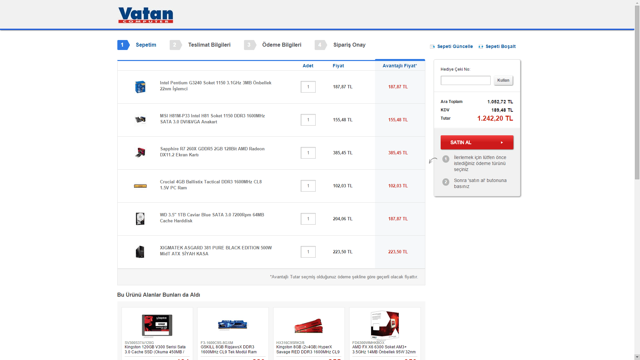Go to step 3 Ödeme Bilgileri
Viewport: 640px width, 360px height.
coord(281,45)
